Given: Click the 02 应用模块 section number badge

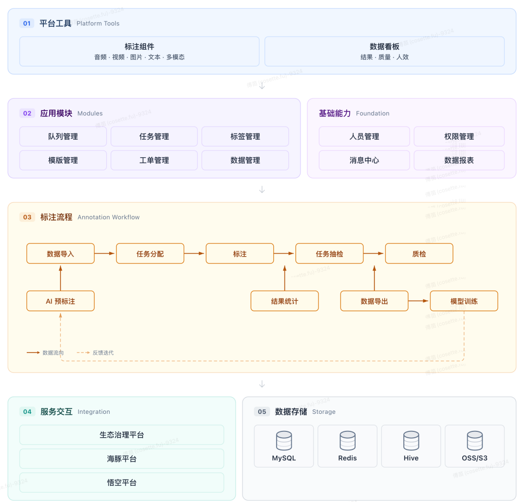Looking at the screenshot, I should pyautogui.click(x=27, y=113).
